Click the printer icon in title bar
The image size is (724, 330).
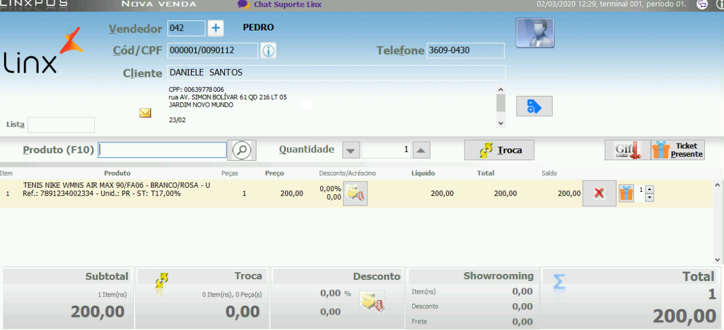[703, 4]
